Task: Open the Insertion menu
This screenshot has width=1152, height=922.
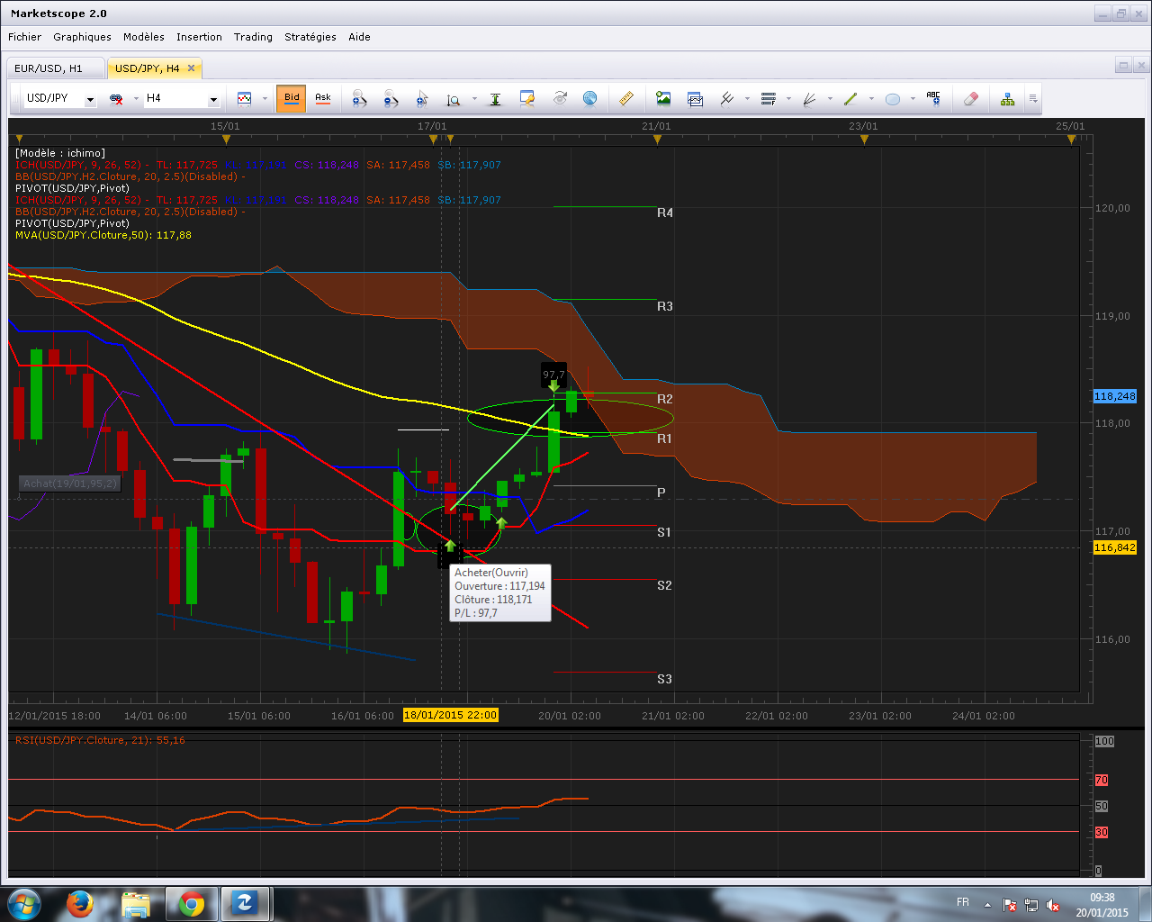Action: (x=199, y=37)
